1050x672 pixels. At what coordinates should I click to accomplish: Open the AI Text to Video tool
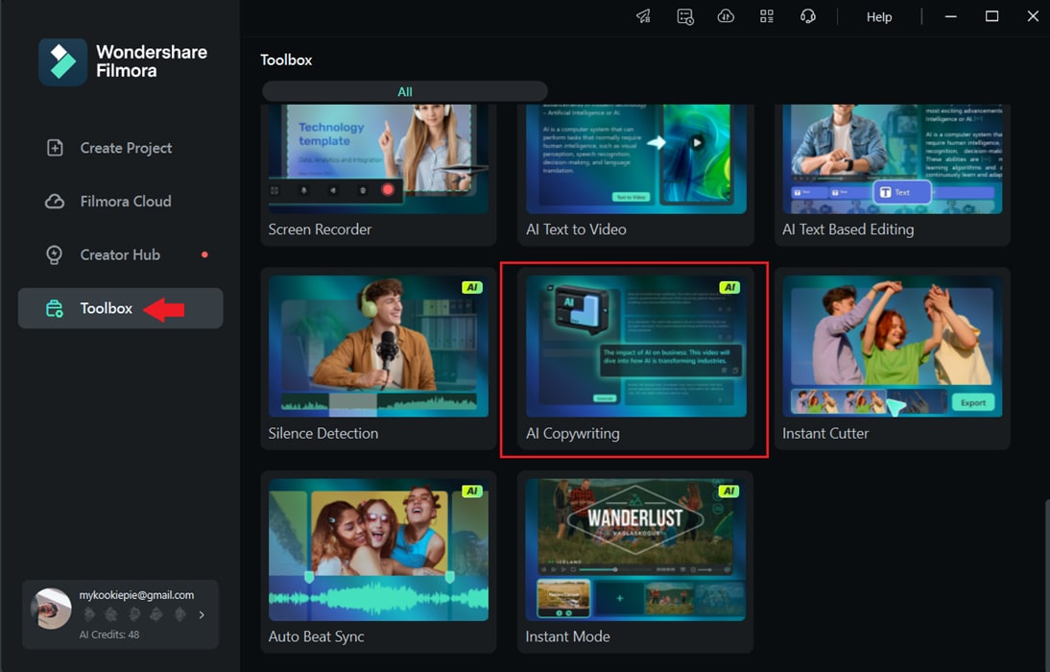635,174
